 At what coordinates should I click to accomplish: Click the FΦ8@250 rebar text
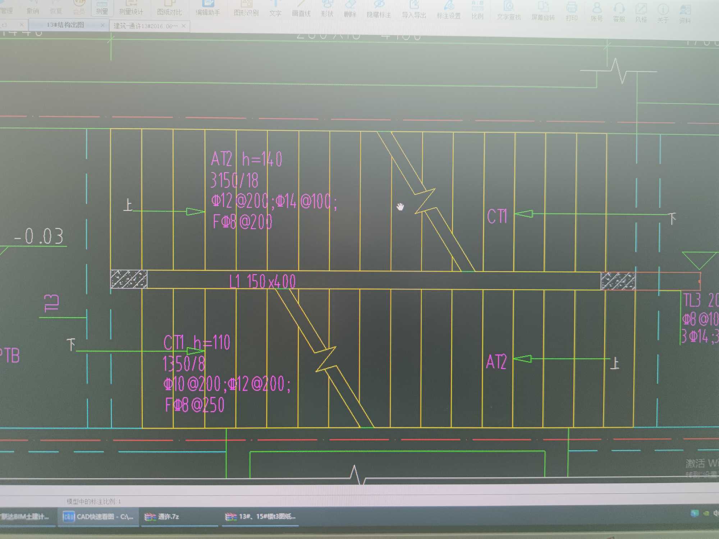pyautogui.click(x=194, y=405)
